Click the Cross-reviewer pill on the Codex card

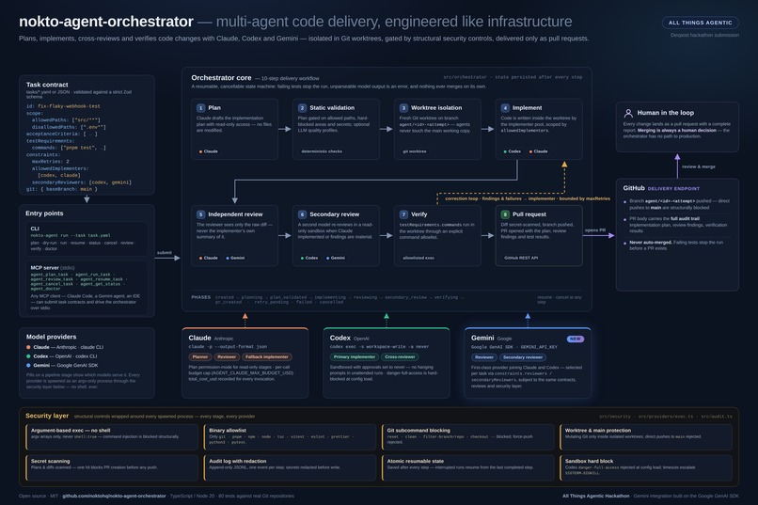click(x=400, y=357)
